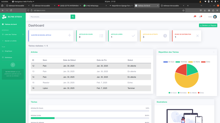
Task: Open Firefox extensions icon
Action: (213, 10)
